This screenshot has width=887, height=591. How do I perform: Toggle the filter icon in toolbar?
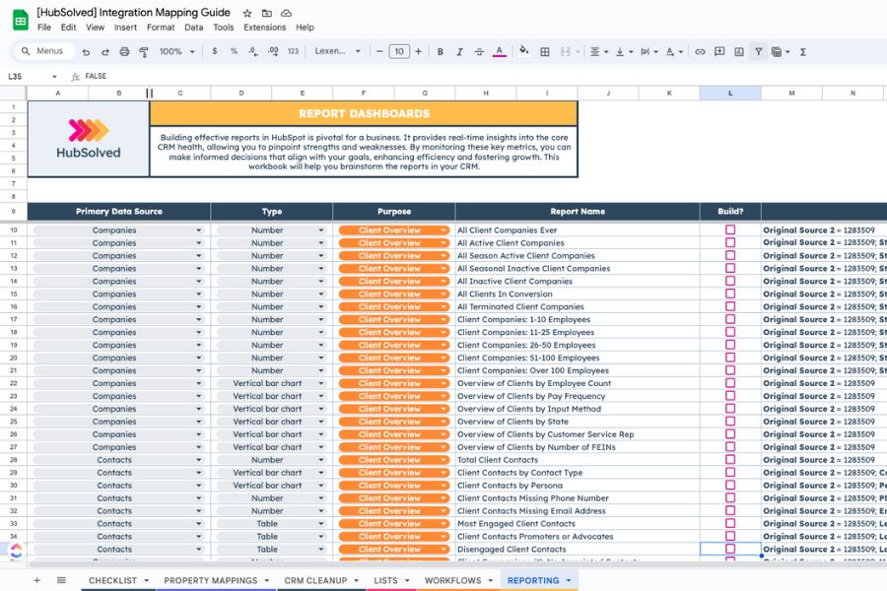758,51
